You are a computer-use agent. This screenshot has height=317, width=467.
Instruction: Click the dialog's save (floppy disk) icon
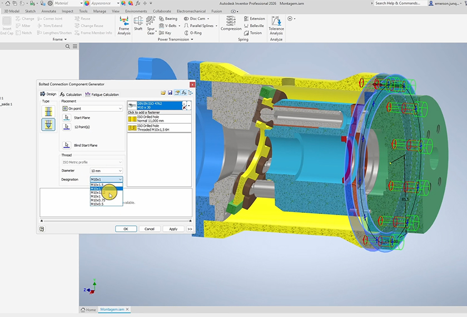point(170,92)
